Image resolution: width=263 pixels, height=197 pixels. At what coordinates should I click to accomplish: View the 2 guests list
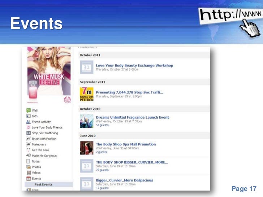click(x=101, y=152)
